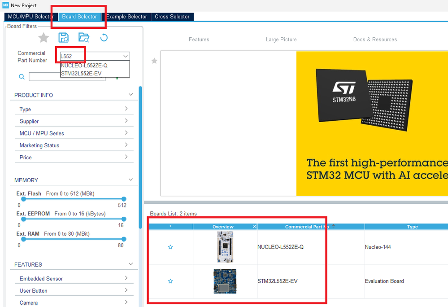The height and width of the screenshot is (307, 448).
Task: Close the Overview column with X
Action: click(x=255, y=227)
